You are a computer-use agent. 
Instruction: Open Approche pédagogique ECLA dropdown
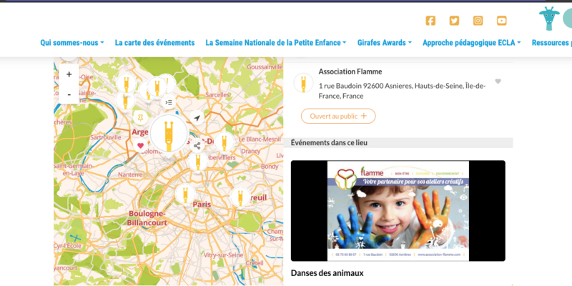[471, 43]
